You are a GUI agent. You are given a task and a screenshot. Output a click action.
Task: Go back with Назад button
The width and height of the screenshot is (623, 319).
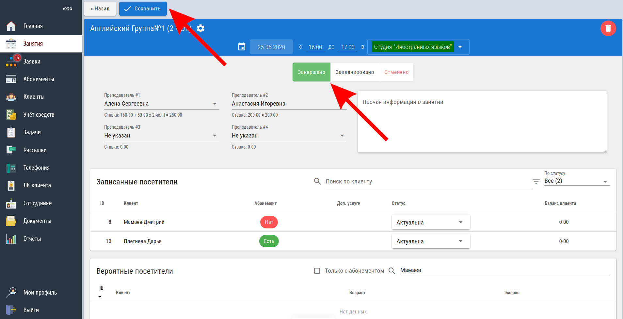(x=100, y=9)
